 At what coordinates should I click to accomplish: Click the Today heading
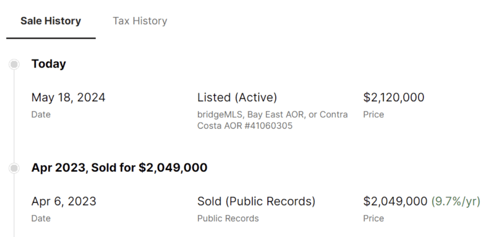[49, 64]
